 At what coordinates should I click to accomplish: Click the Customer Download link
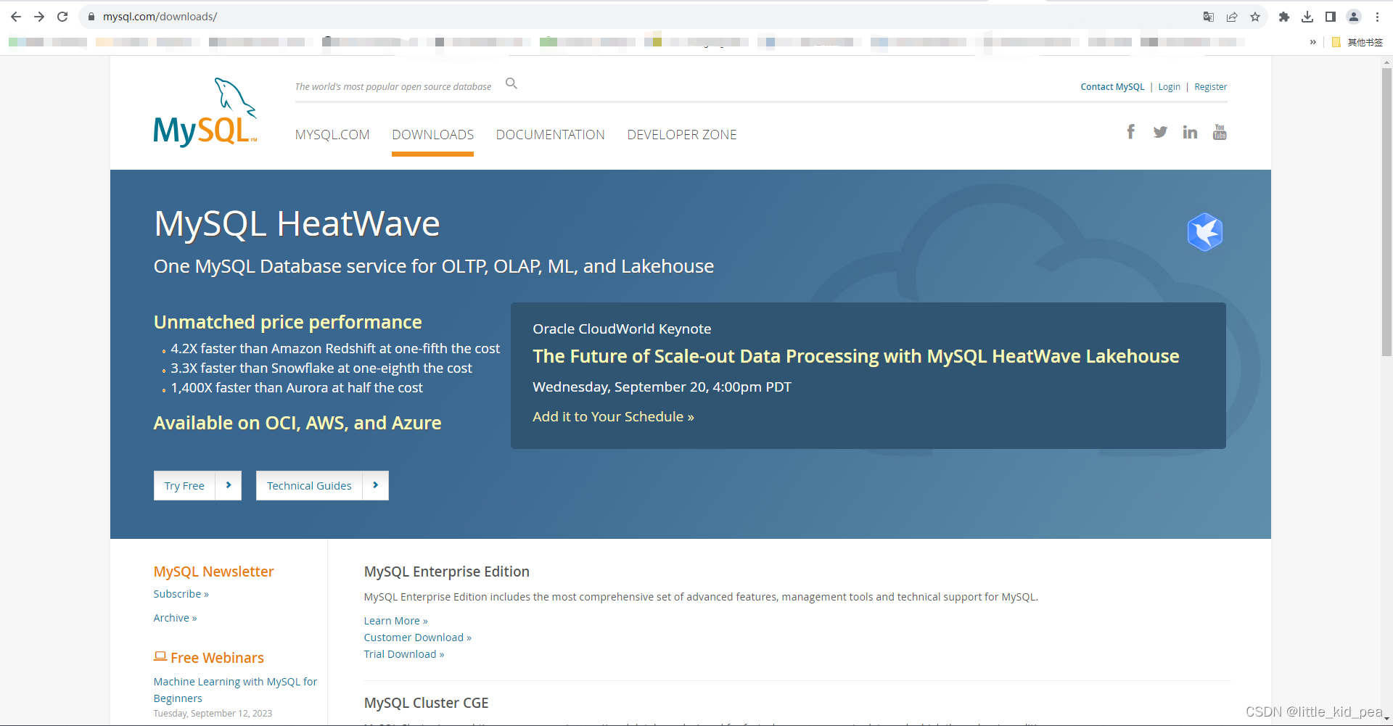pyautogui.click(x=417, y=638)
